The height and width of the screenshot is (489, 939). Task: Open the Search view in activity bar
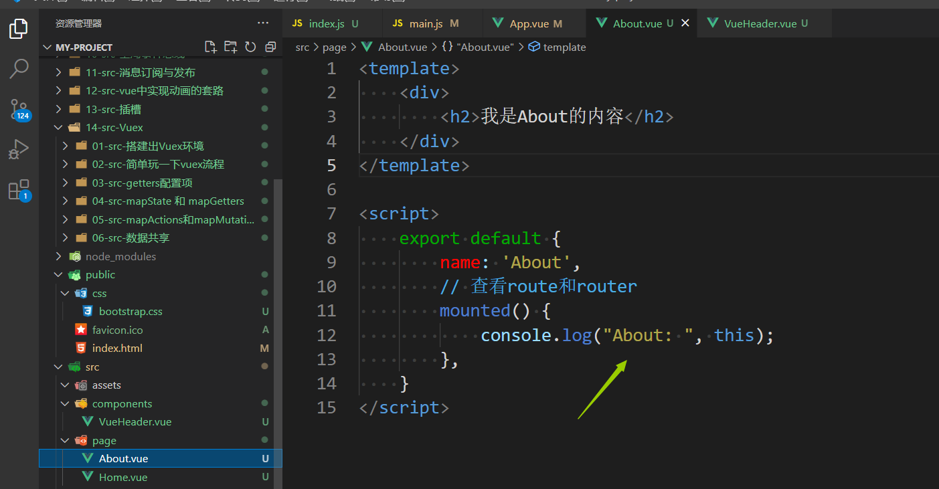tap(19, 68)
